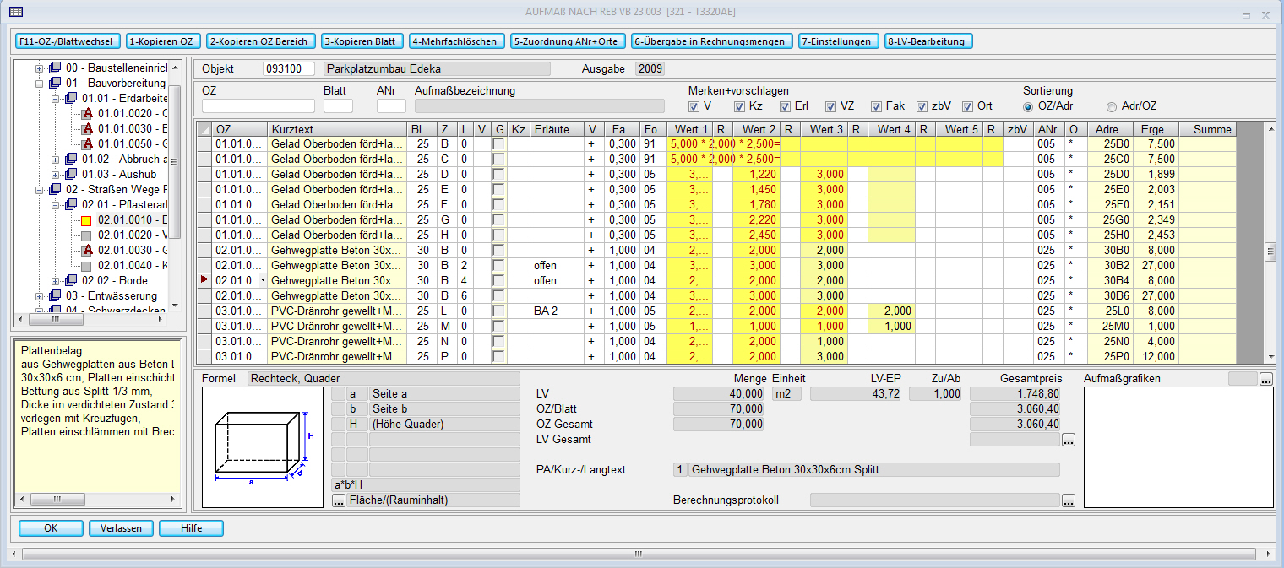Open Berechnungsprotokoll ellipsis button
This screenshot has width=1284, height=568.
pos(1069,500)
